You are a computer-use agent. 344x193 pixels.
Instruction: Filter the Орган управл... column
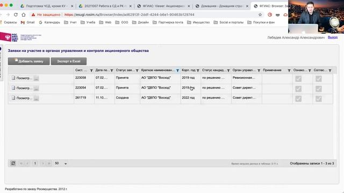click(259, 70)
